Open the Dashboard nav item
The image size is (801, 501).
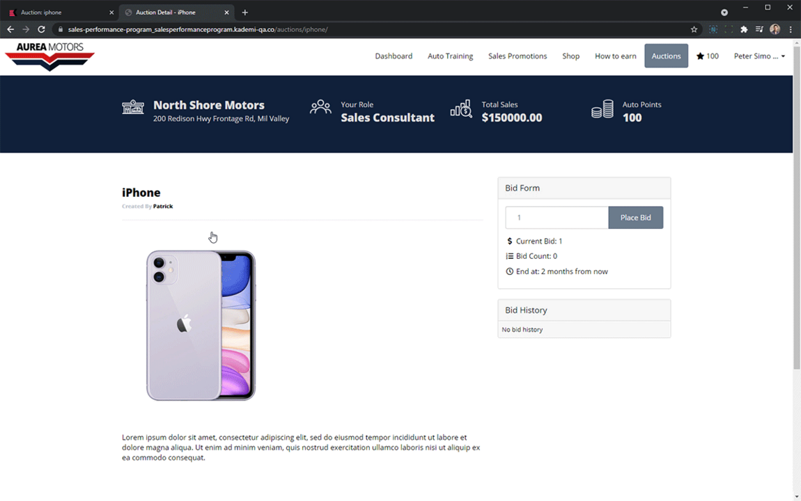(394, 56)
